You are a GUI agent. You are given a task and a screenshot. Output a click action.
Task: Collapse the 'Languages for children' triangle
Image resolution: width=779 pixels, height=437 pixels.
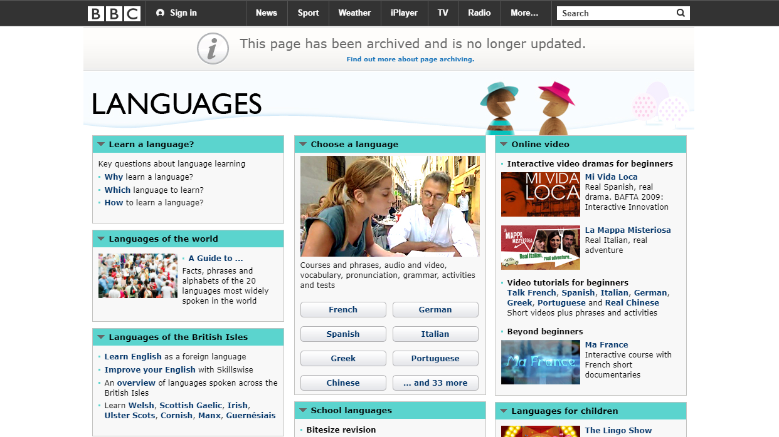tap(504, 411)
